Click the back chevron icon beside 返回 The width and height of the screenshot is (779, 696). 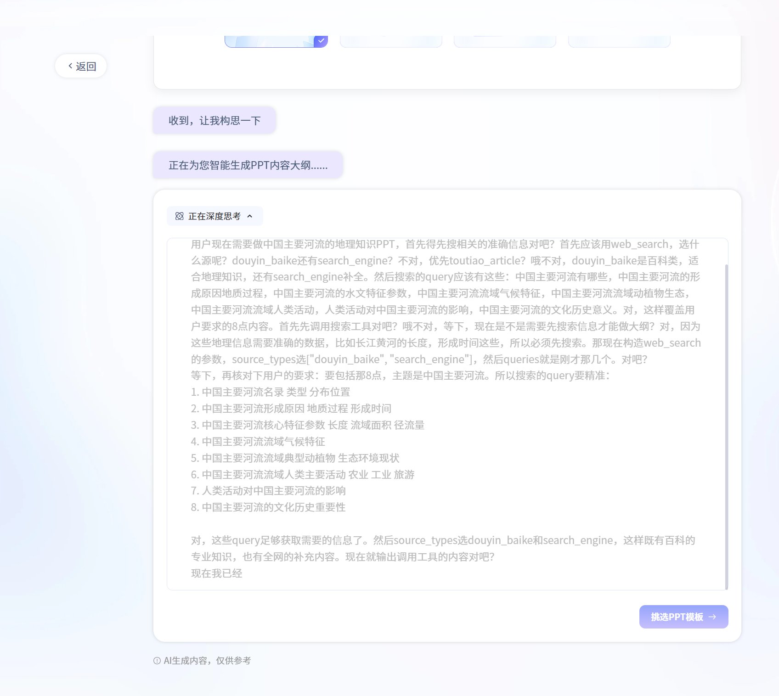[70, 66]
